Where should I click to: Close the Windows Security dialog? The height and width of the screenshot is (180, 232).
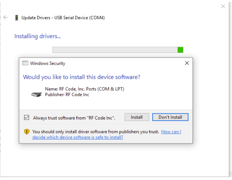(x=187, y=63)
